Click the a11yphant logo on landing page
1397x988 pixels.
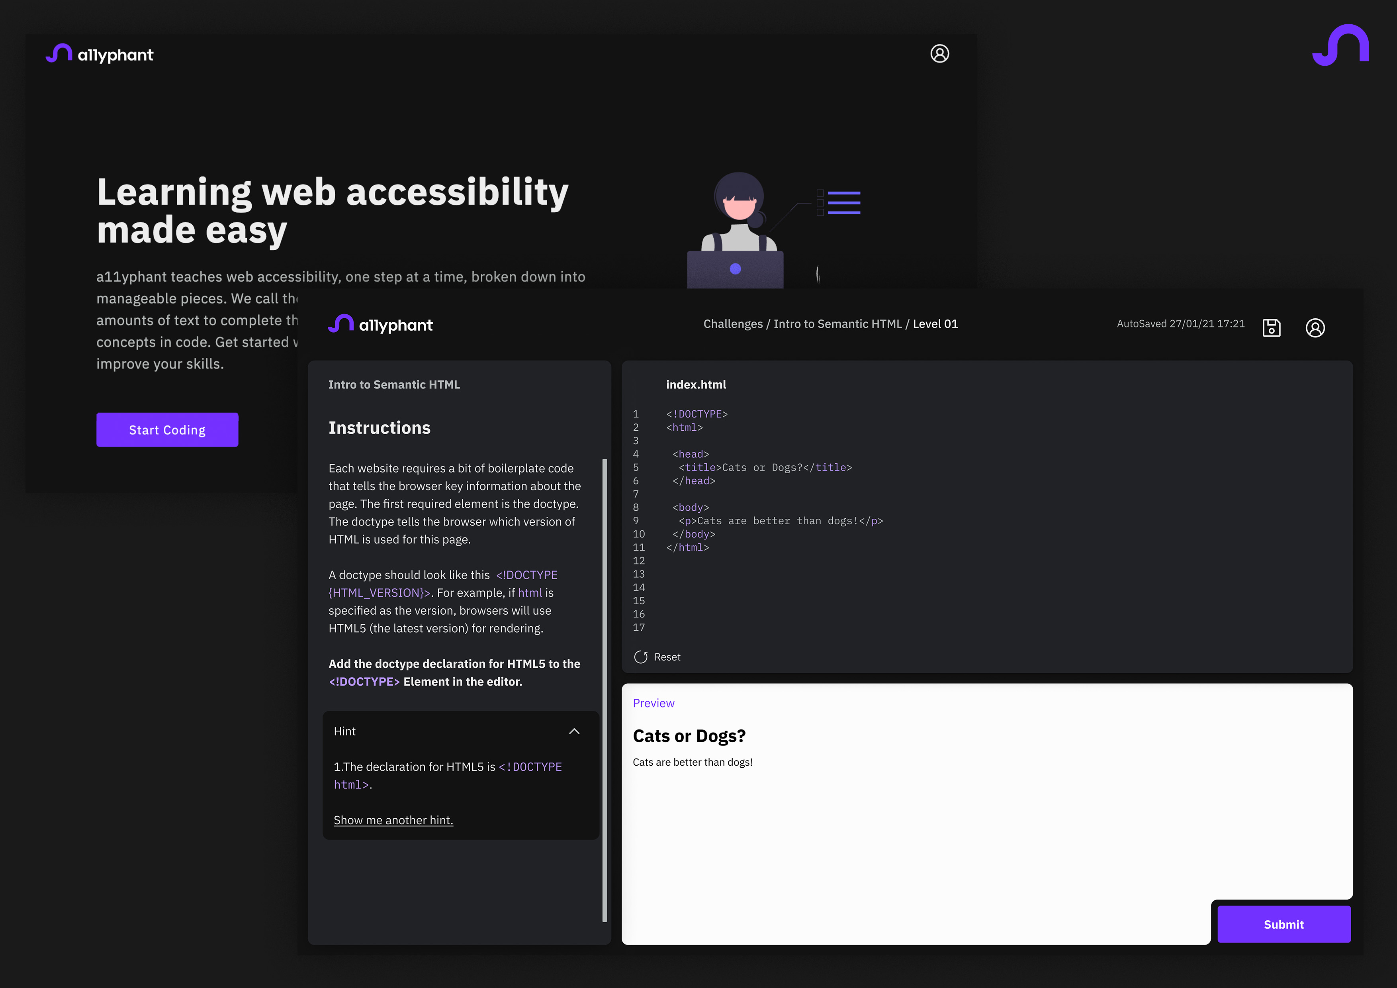99,54
